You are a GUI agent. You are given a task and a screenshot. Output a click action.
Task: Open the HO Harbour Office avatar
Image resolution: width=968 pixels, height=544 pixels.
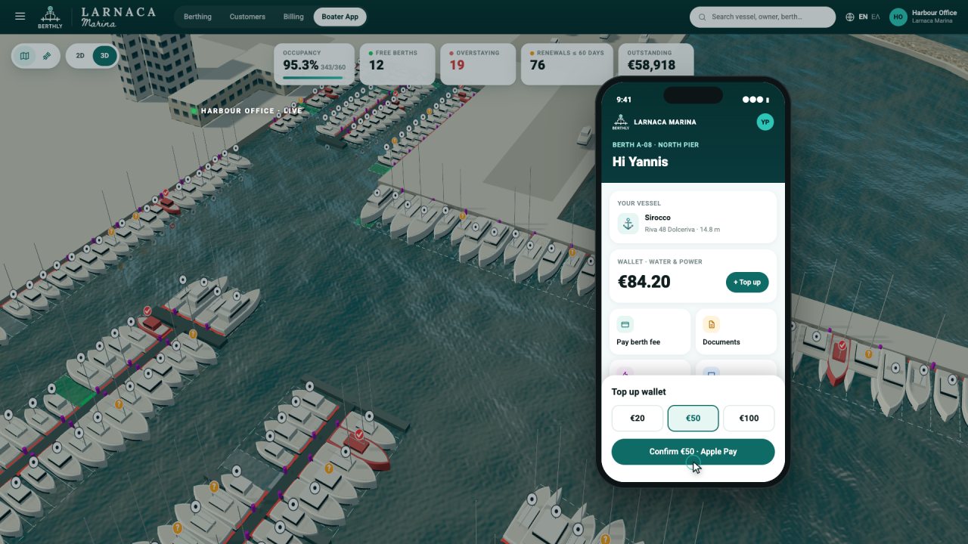click(x=898, y=17)
